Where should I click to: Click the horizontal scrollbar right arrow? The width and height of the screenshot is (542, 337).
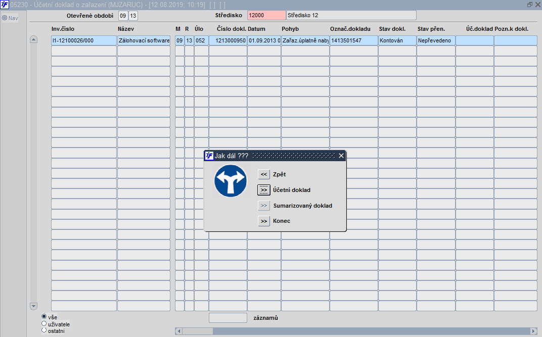coord(534,331)
